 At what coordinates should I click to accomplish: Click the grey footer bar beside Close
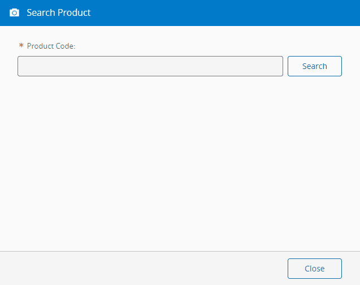[141, 269]
